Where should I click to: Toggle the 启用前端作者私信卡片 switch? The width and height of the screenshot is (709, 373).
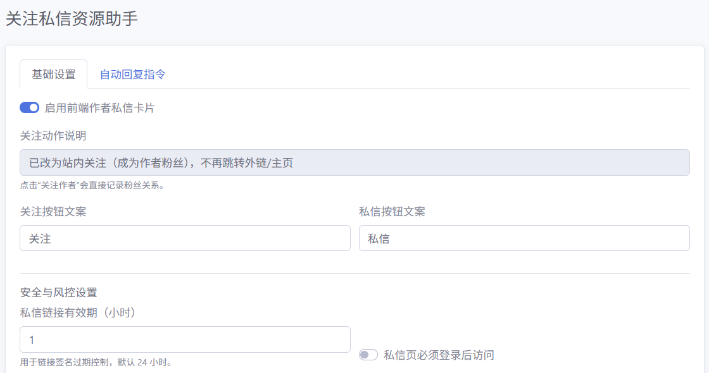(30, 107)
